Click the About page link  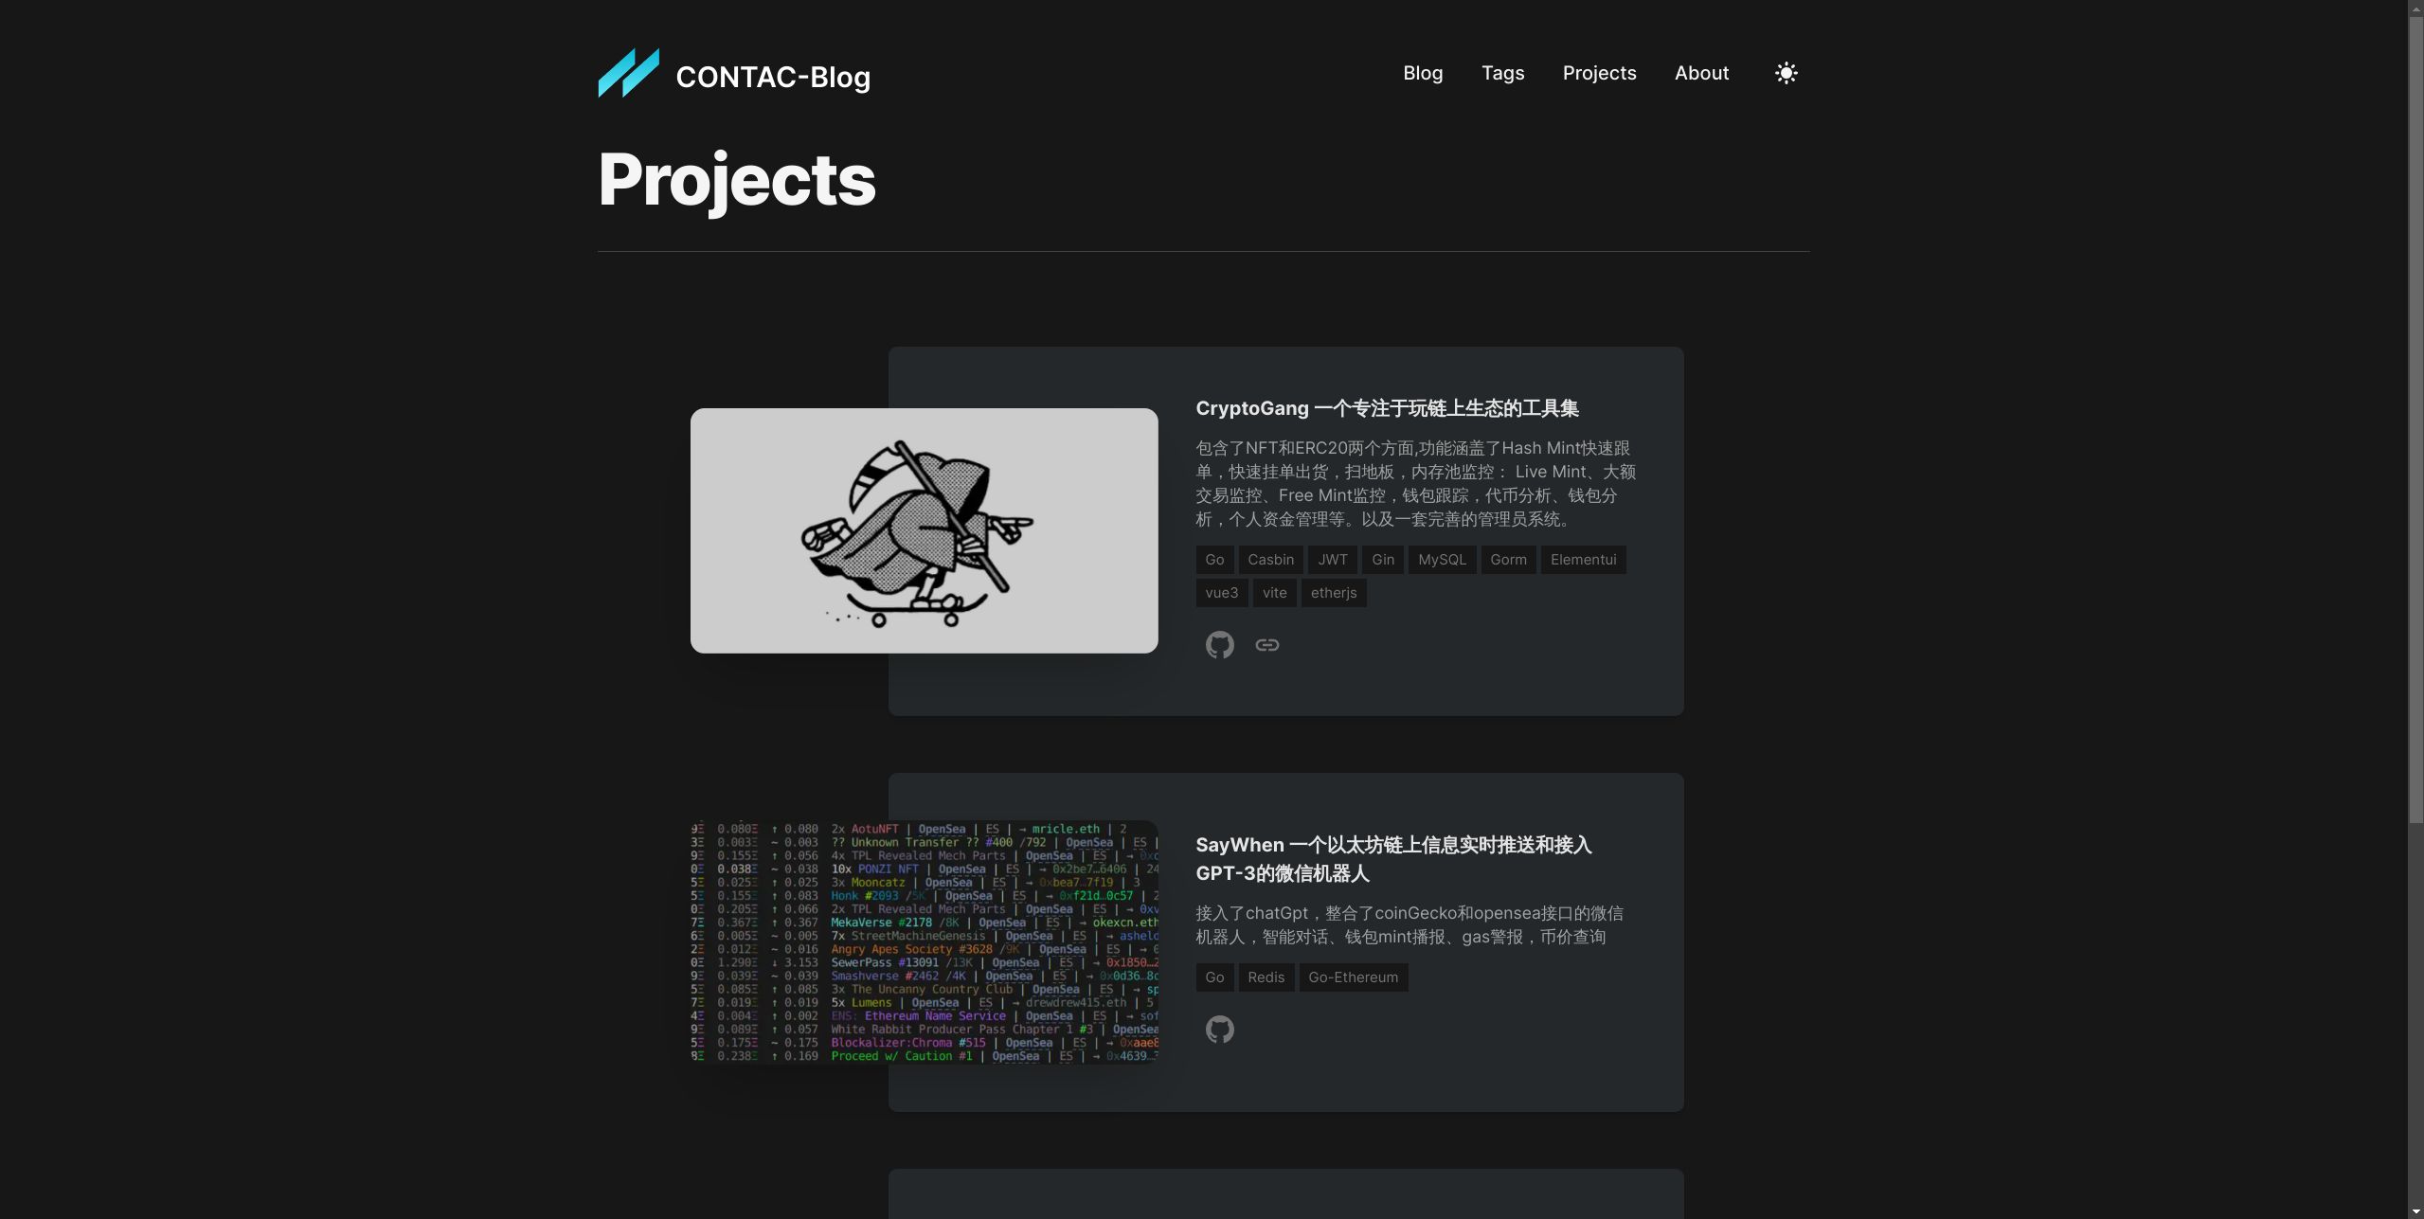(1701, 73)
